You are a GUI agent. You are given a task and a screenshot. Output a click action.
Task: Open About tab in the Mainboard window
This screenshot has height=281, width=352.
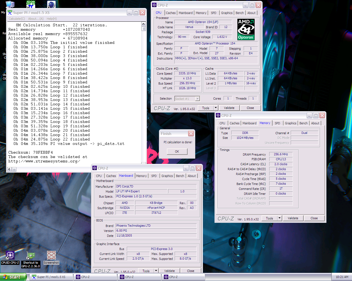click(192, 176)
